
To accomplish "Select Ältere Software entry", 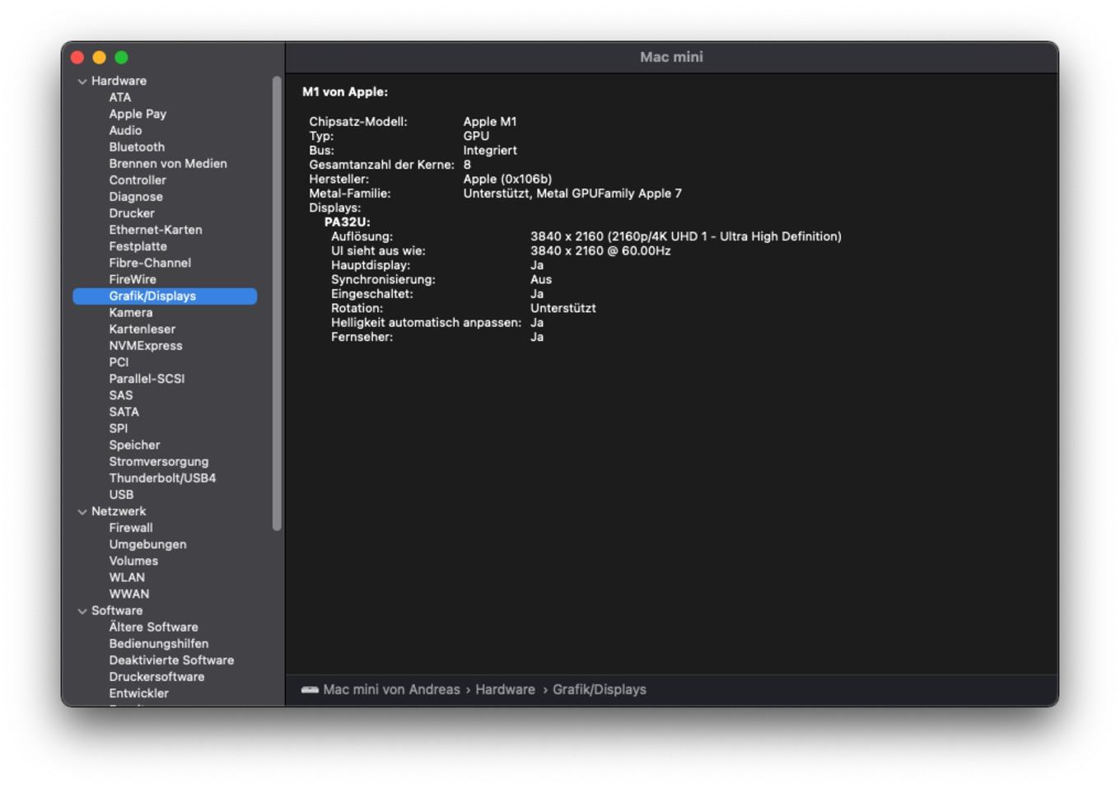I will click(x=153, y=627).
